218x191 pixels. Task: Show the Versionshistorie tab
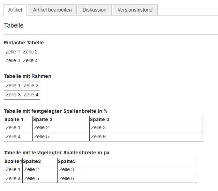pyautogui.click(x=135, y=10)
